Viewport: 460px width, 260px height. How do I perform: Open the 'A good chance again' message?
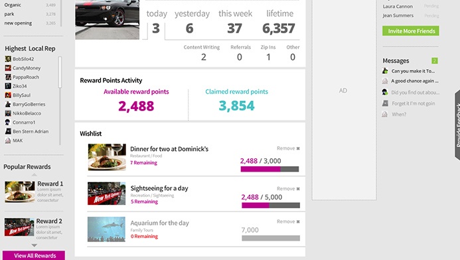point(414,80)
